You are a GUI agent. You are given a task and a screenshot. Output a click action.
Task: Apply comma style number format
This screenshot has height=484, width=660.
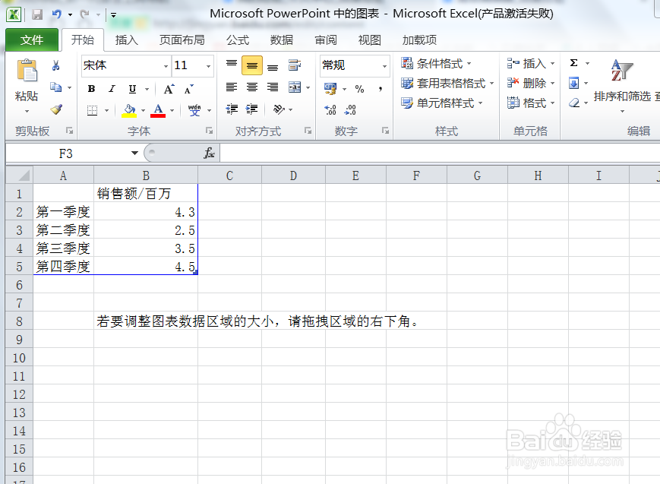(380, 89)
